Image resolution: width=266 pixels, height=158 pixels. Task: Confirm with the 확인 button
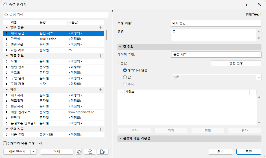click(x=249, y=152)
